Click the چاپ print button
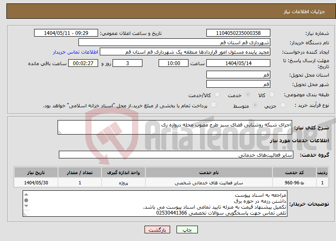 187,230
